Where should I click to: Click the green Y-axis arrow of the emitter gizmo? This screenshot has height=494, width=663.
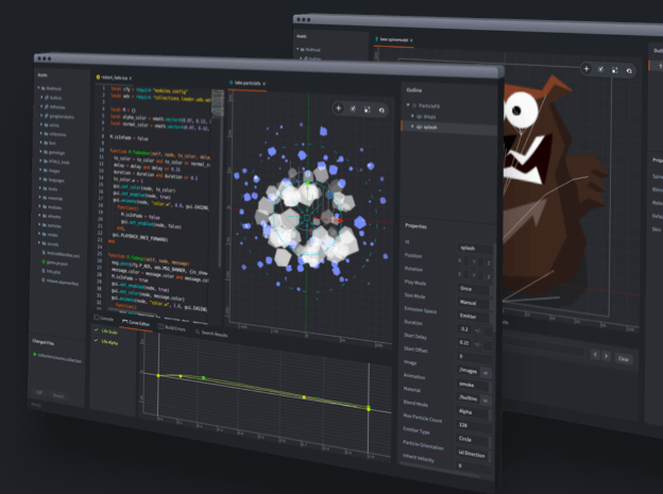(308, 183)
